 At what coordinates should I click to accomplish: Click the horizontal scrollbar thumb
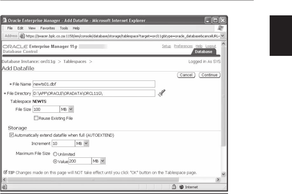pyautogui.click(x=93, y=180)
